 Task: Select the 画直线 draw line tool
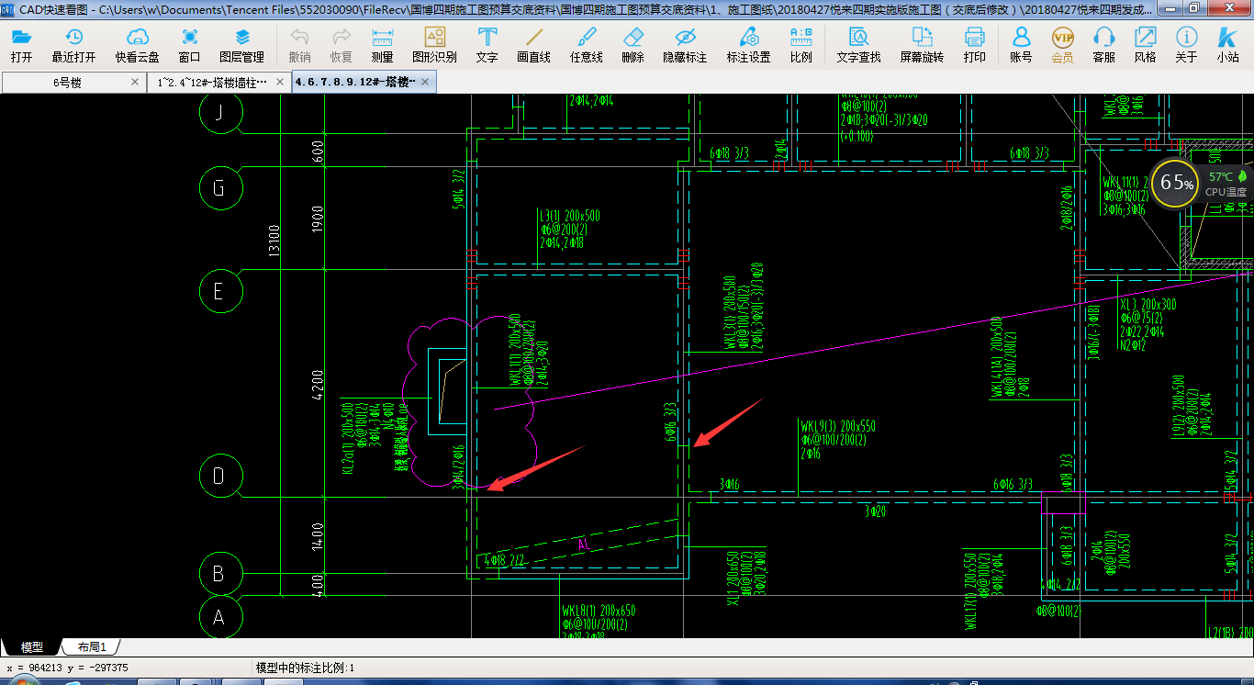tap(533, 45)
